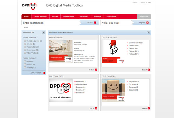See all Top Downloads
This screenshot has height=118, width=174.
tap(93, 109)
